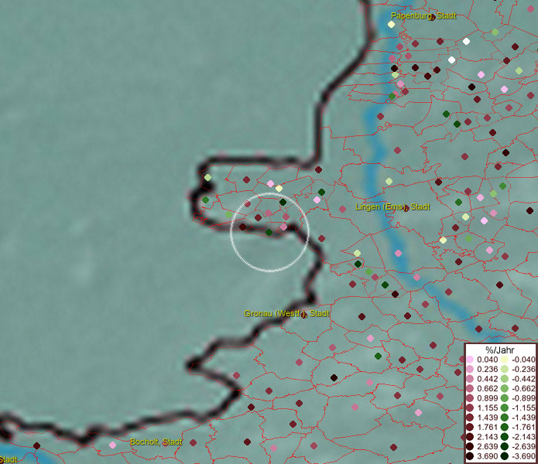Pick the -0.442 legend entry text

pyautogui.click(x=523, y=379)
